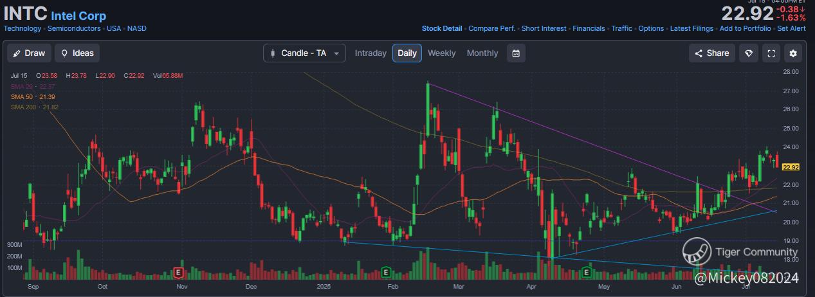The width and height of the screenshot is (815, 297).
Task: Open the Semiconductors industry link
Action: pos(73,28)
